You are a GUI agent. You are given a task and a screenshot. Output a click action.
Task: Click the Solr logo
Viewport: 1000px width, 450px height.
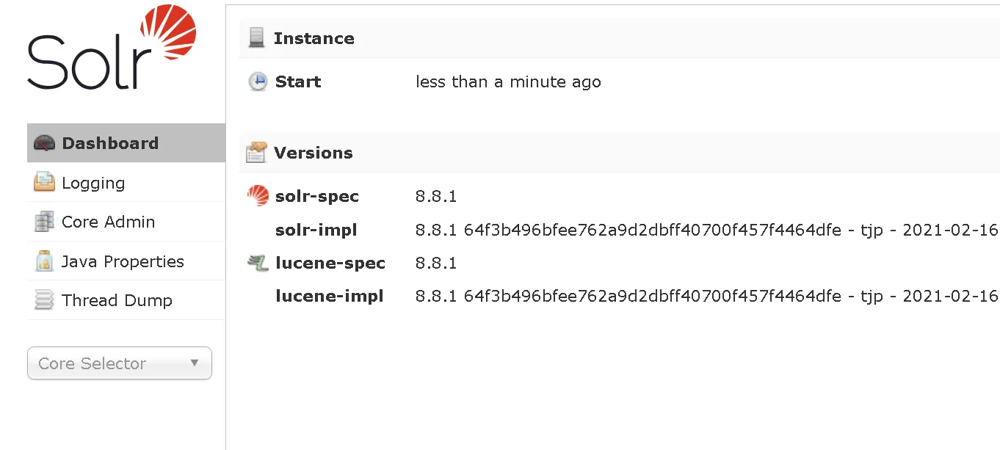coord(112,48)
